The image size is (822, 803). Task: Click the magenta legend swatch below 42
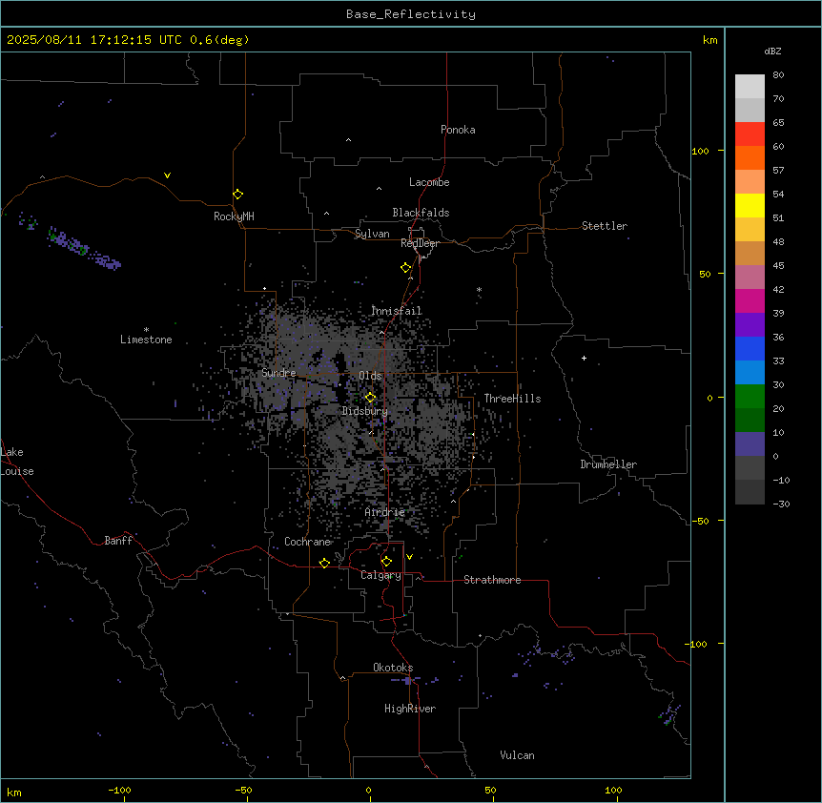750,300
